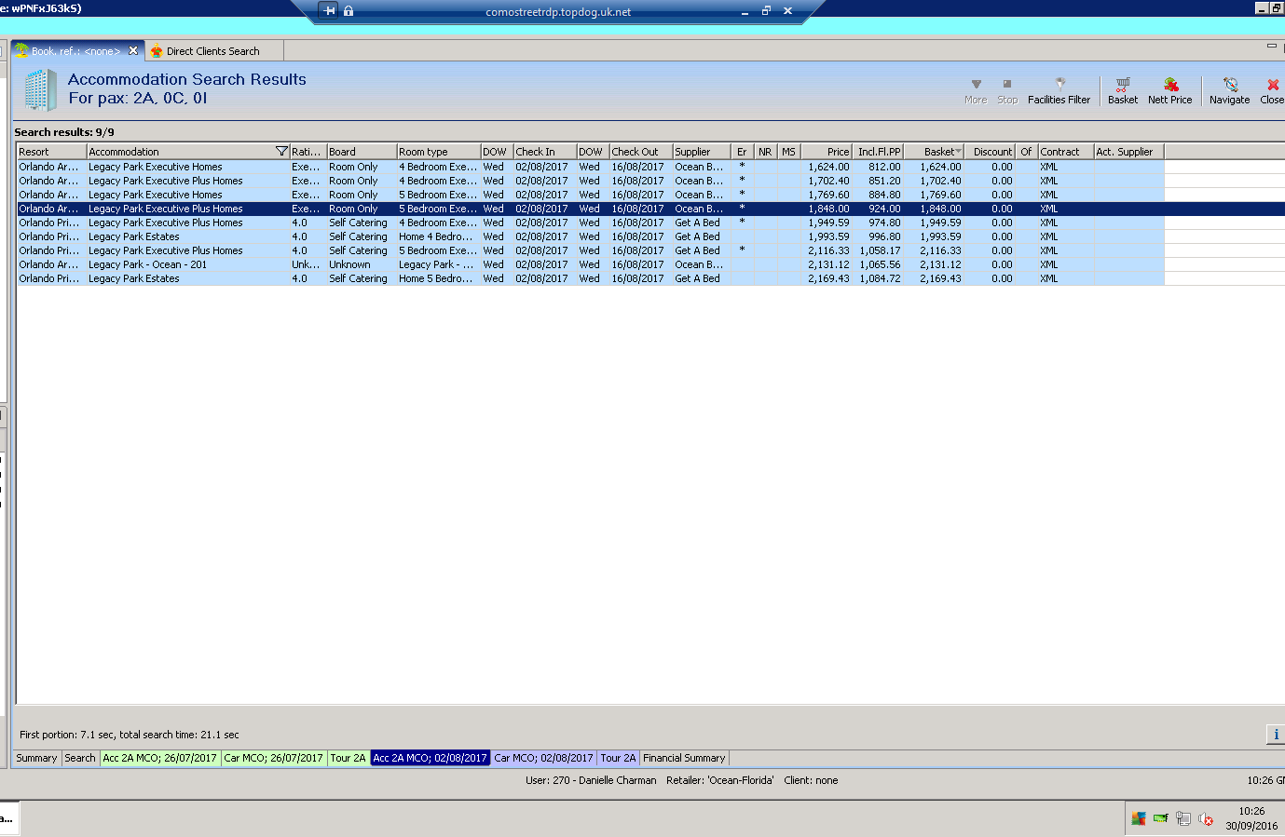Click the muted speaker tray icon
Screen dimensions: 1285x837
1206,819
